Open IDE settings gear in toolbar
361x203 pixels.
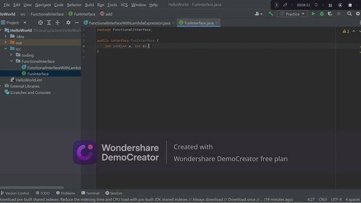pyautogui.click(x=358, y=14)
